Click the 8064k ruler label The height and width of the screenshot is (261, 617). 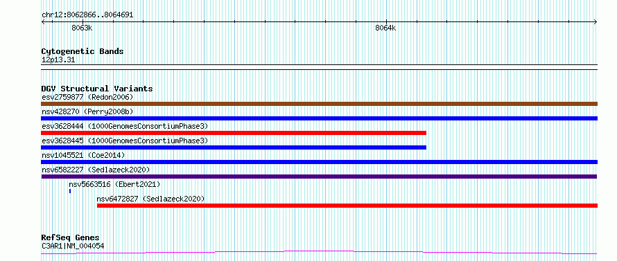(x=385, y=28)
